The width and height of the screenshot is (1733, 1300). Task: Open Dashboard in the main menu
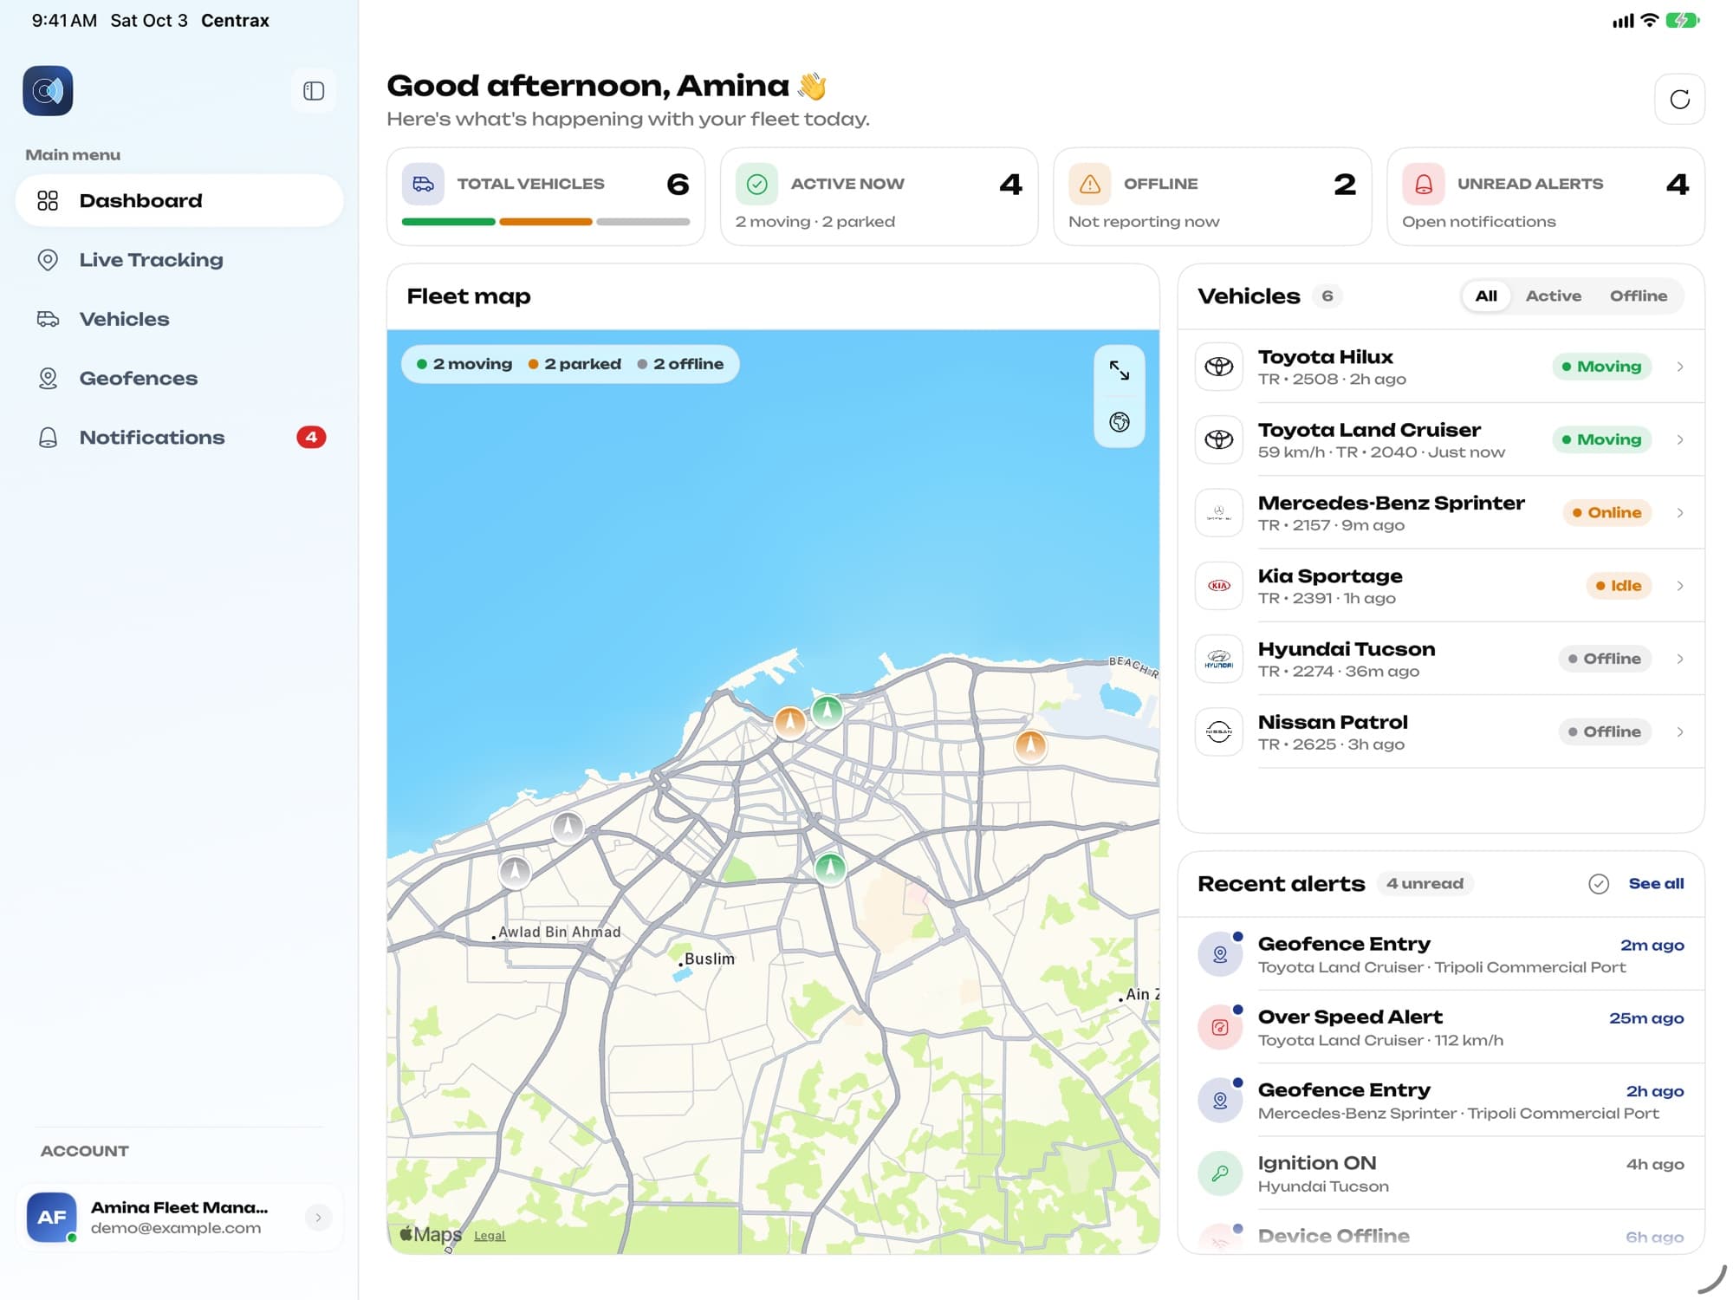pyautogui.click(x=179, y=201)
